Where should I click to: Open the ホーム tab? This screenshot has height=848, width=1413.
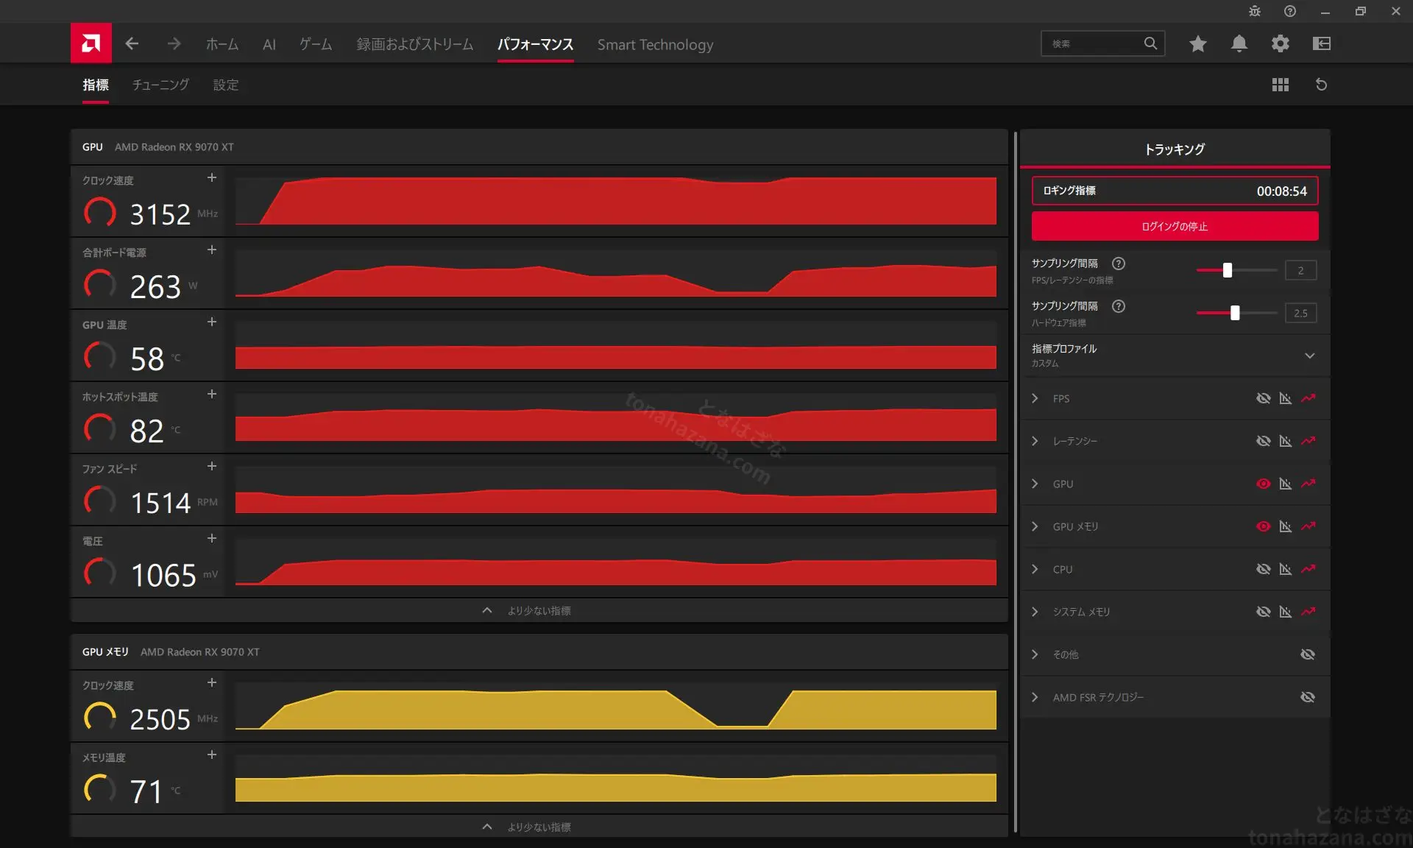[x=222, y=44]
